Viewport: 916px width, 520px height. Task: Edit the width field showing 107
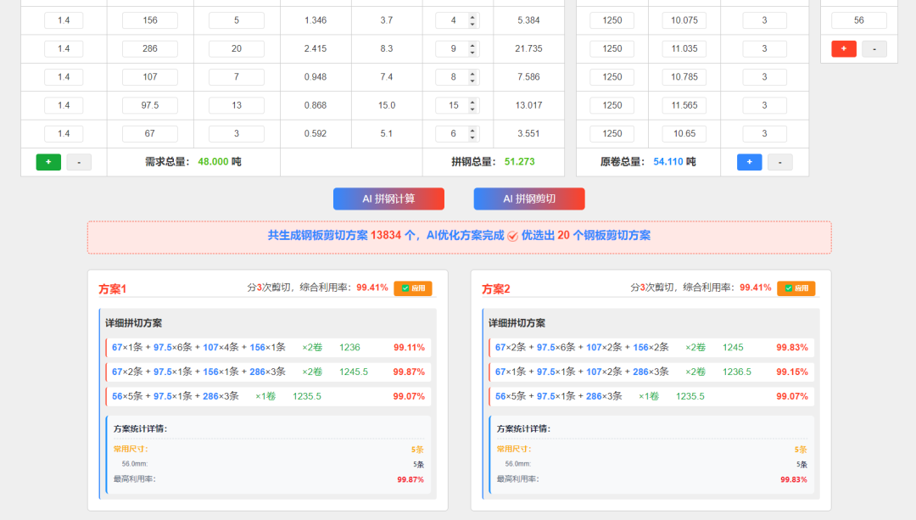coord(150,76)
